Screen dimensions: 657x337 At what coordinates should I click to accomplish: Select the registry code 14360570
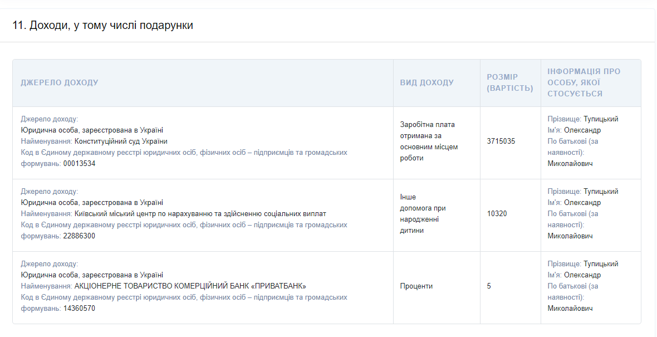[79, 309]
